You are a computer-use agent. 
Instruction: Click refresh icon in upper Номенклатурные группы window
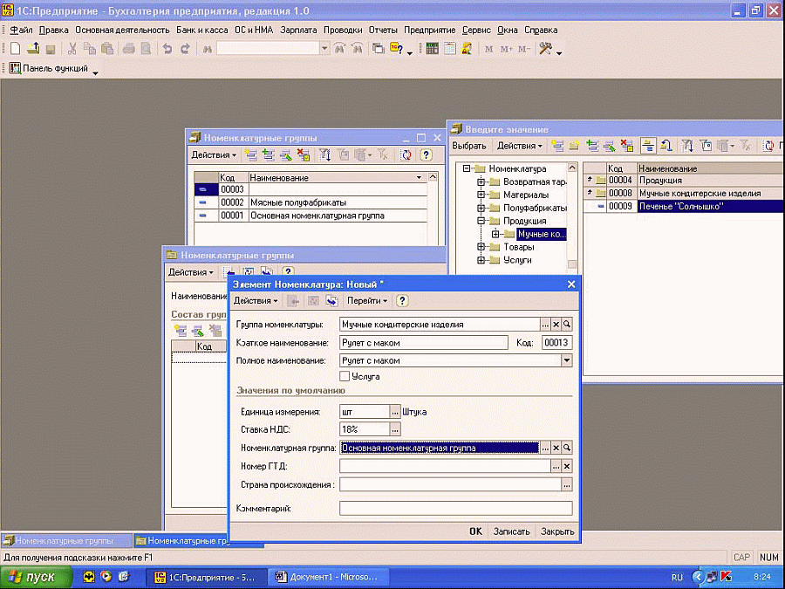[x=406, y=154]
